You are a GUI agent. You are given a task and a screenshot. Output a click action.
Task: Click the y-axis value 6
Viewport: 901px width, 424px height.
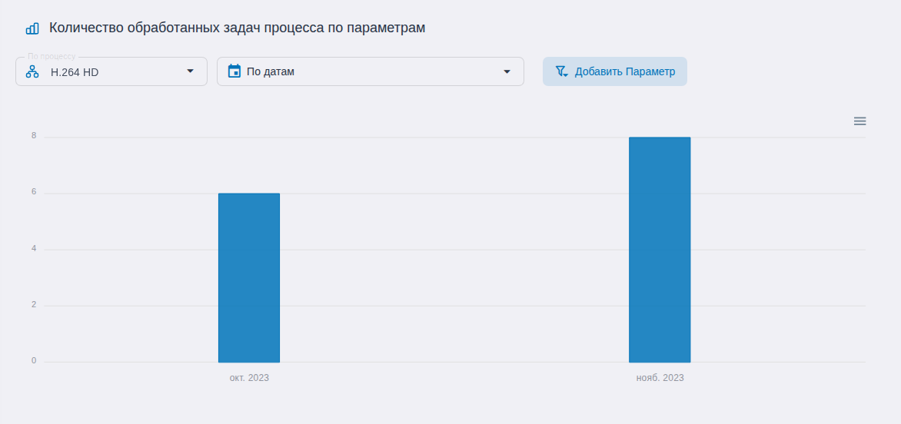pos(34,192)
